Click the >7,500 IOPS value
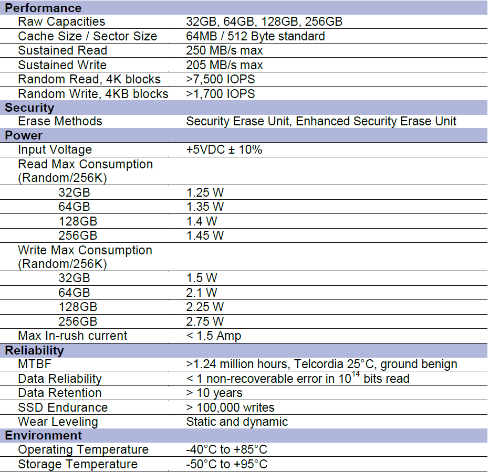489x472 pixels. [221, 80]
